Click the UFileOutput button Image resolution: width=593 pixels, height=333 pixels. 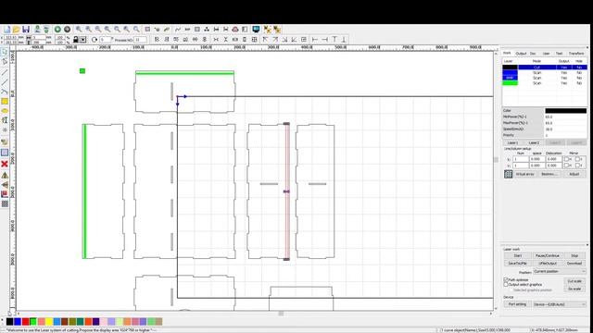[548, 263]
